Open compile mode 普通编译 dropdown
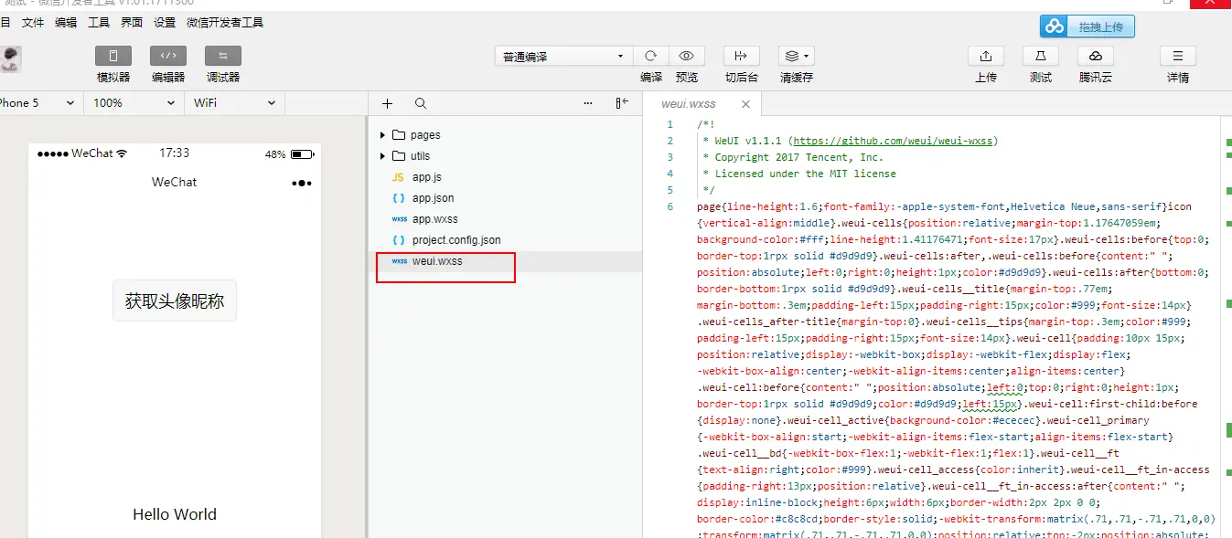The height and width of the screenshot is (538, 1232). 563,57
